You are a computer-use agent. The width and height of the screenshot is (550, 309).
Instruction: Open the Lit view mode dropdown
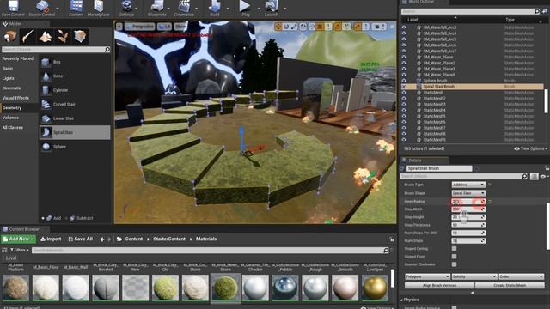tap(164, 27)
